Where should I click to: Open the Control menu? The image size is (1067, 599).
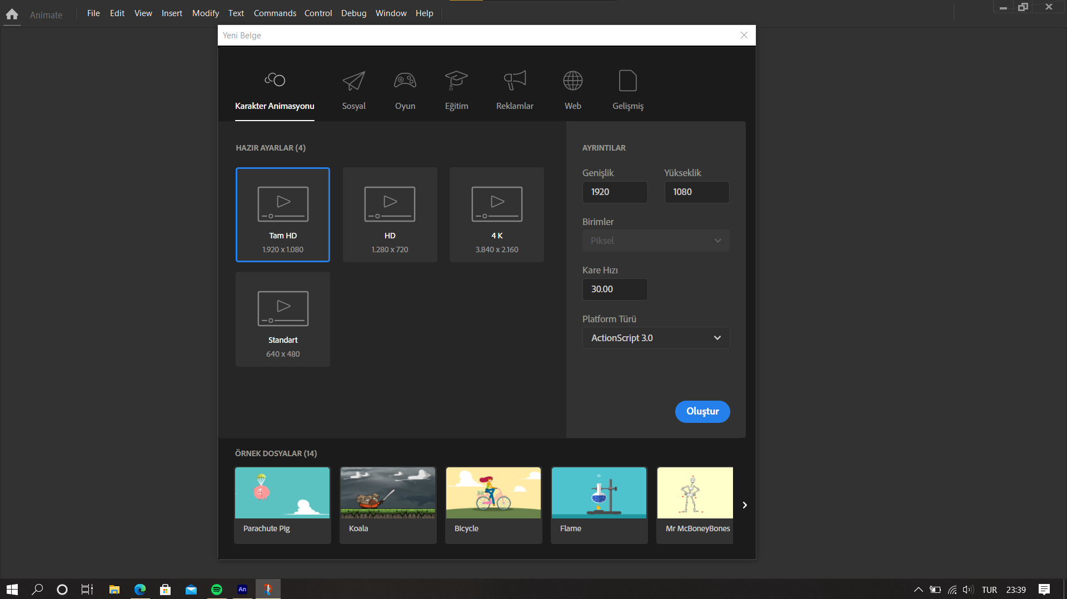coord(318,13)
